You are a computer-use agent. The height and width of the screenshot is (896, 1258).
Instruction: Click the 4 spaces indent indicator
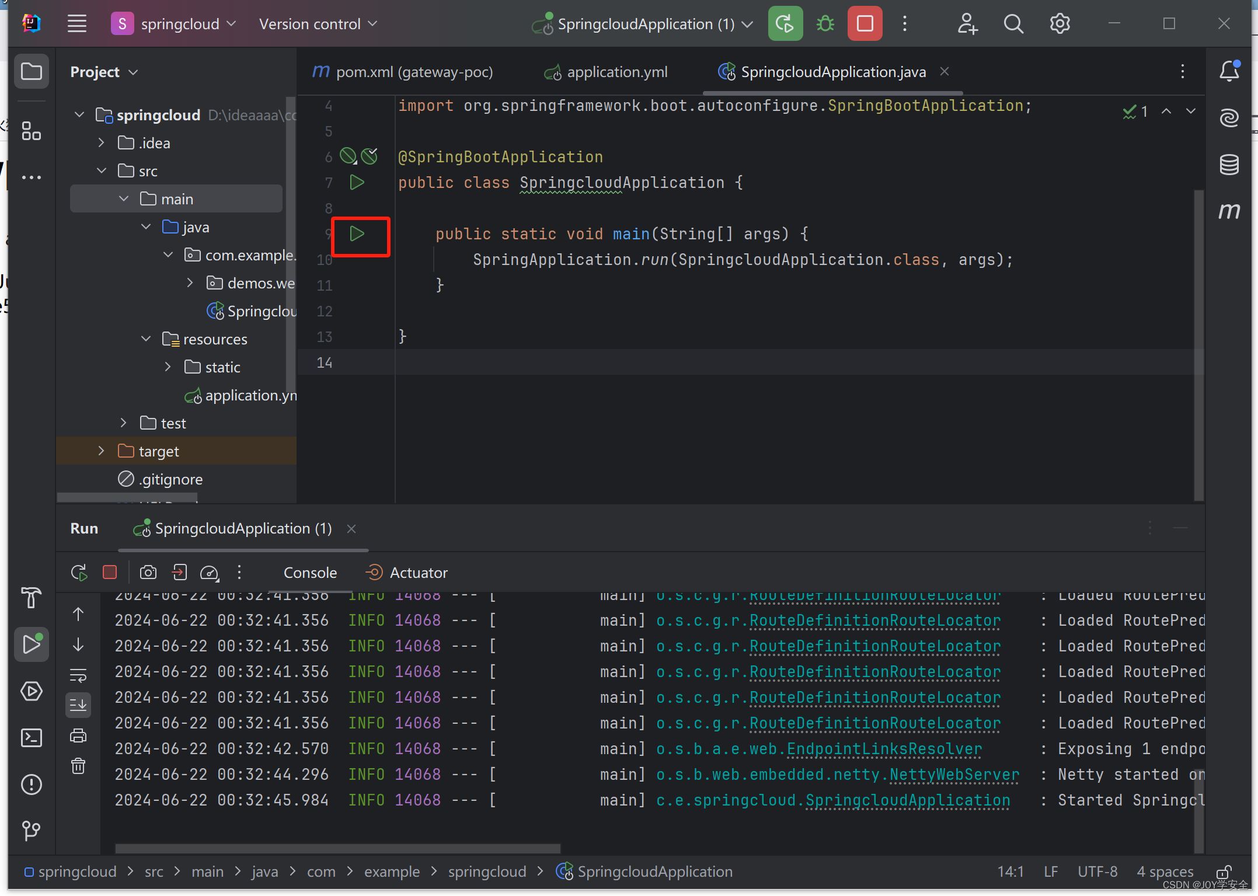coord(1164,871)
